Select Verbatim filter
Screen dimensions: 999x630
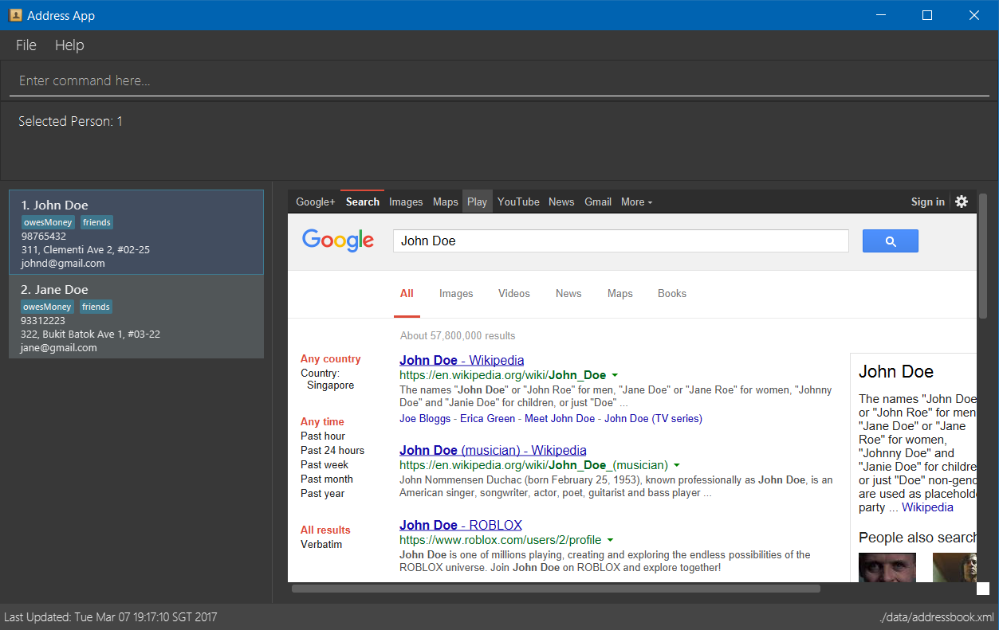point(321,545)
